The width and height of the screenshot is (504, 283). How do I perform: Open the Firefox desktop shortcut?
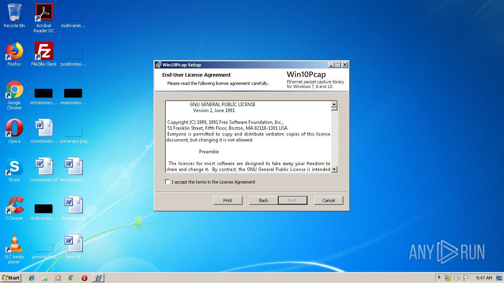click(x=14, y=54)
